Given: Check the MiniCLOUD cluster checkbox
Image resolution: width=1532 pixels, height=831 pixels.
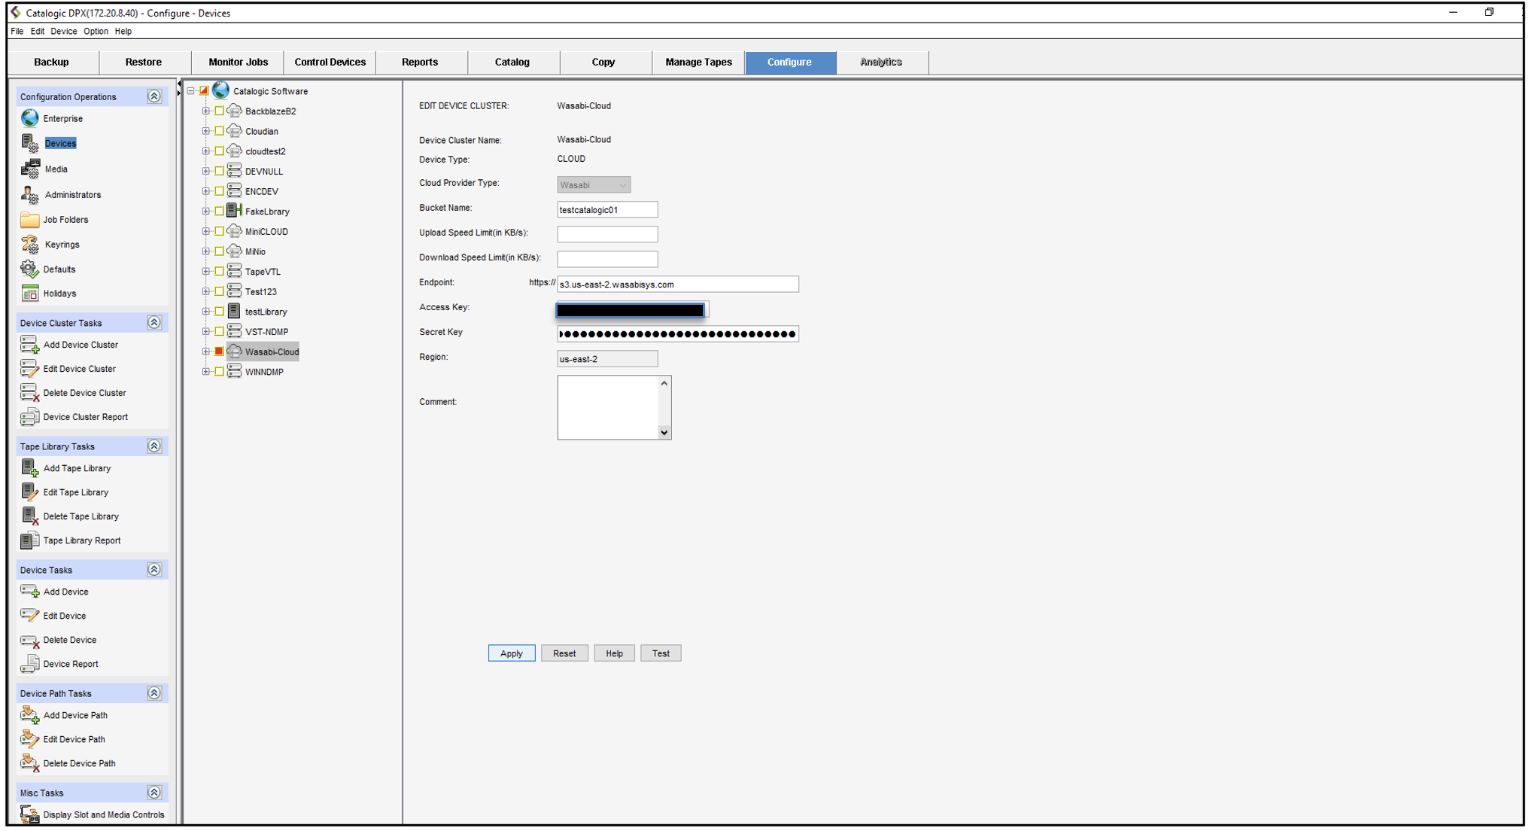Looking at the screenshot, I should (219, 231).
